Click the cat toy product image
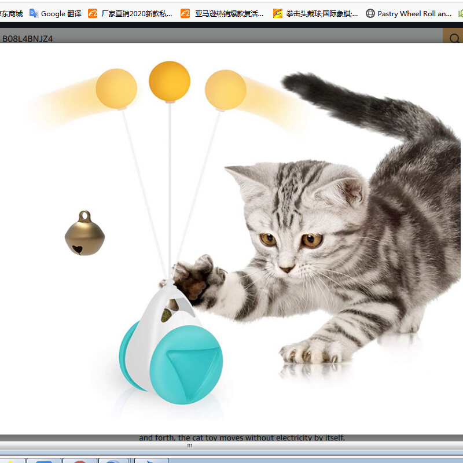 pyautogui.click(x=231, y=238)
